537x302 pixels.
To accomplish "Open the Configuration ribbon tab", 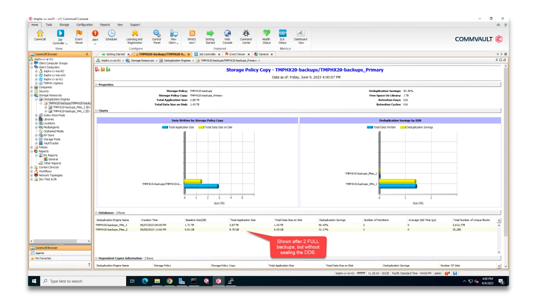I will pyautogui.click(x=85, y=24).
